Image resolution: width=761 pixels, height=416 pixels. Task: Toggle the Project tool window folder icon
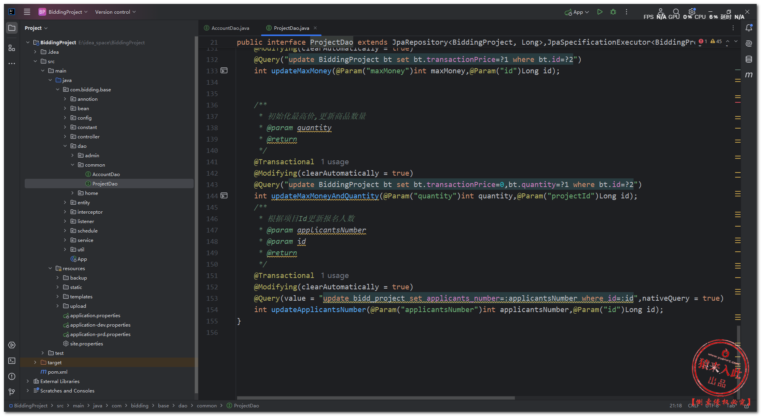[x=12, y=28]
